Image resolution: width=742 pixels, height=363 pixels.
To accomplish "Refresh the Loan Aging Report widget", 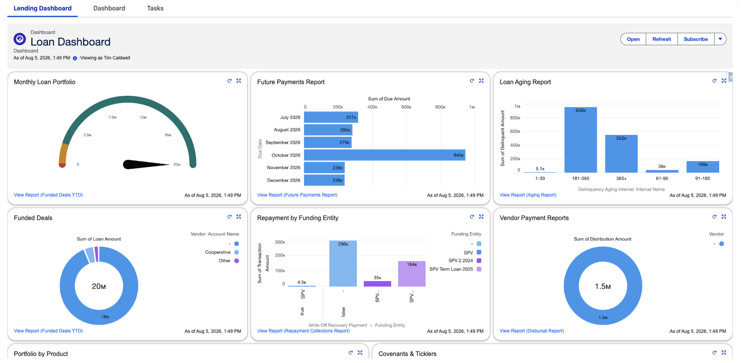I will pyautogui.click(x=714, y=81).
